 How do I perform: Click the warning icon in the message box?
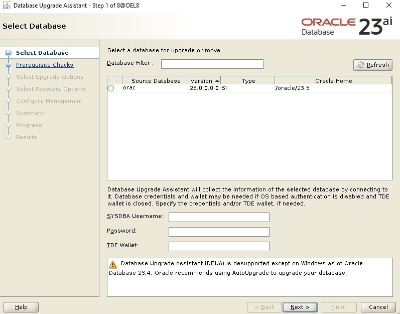[x=112, y=265]
